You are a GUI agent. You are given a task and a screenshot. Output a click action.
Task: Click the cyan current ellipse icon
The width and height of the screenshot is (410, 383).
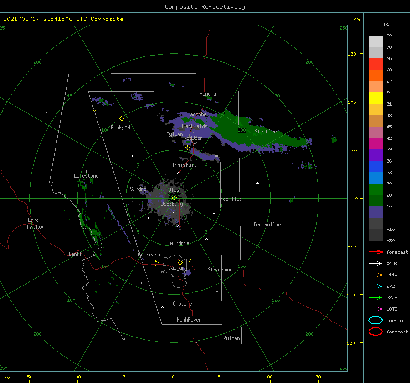tap(375, 320)
